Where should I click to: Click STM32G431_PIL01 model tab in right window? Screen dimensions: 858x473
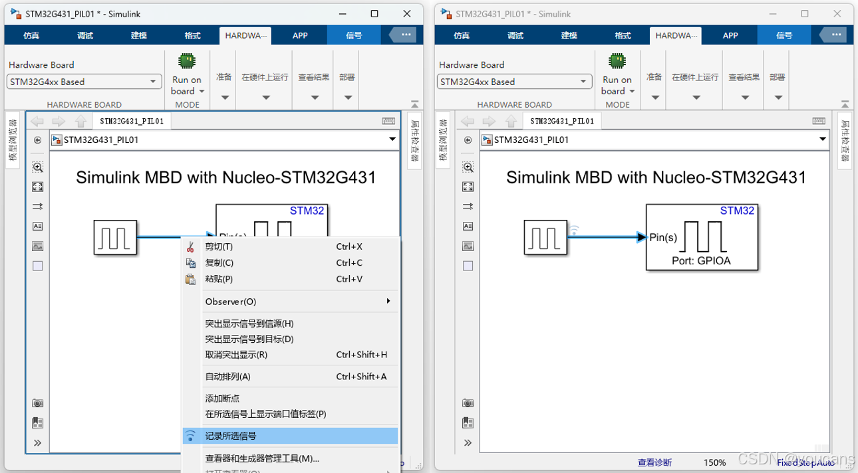[x=562, y=121]
